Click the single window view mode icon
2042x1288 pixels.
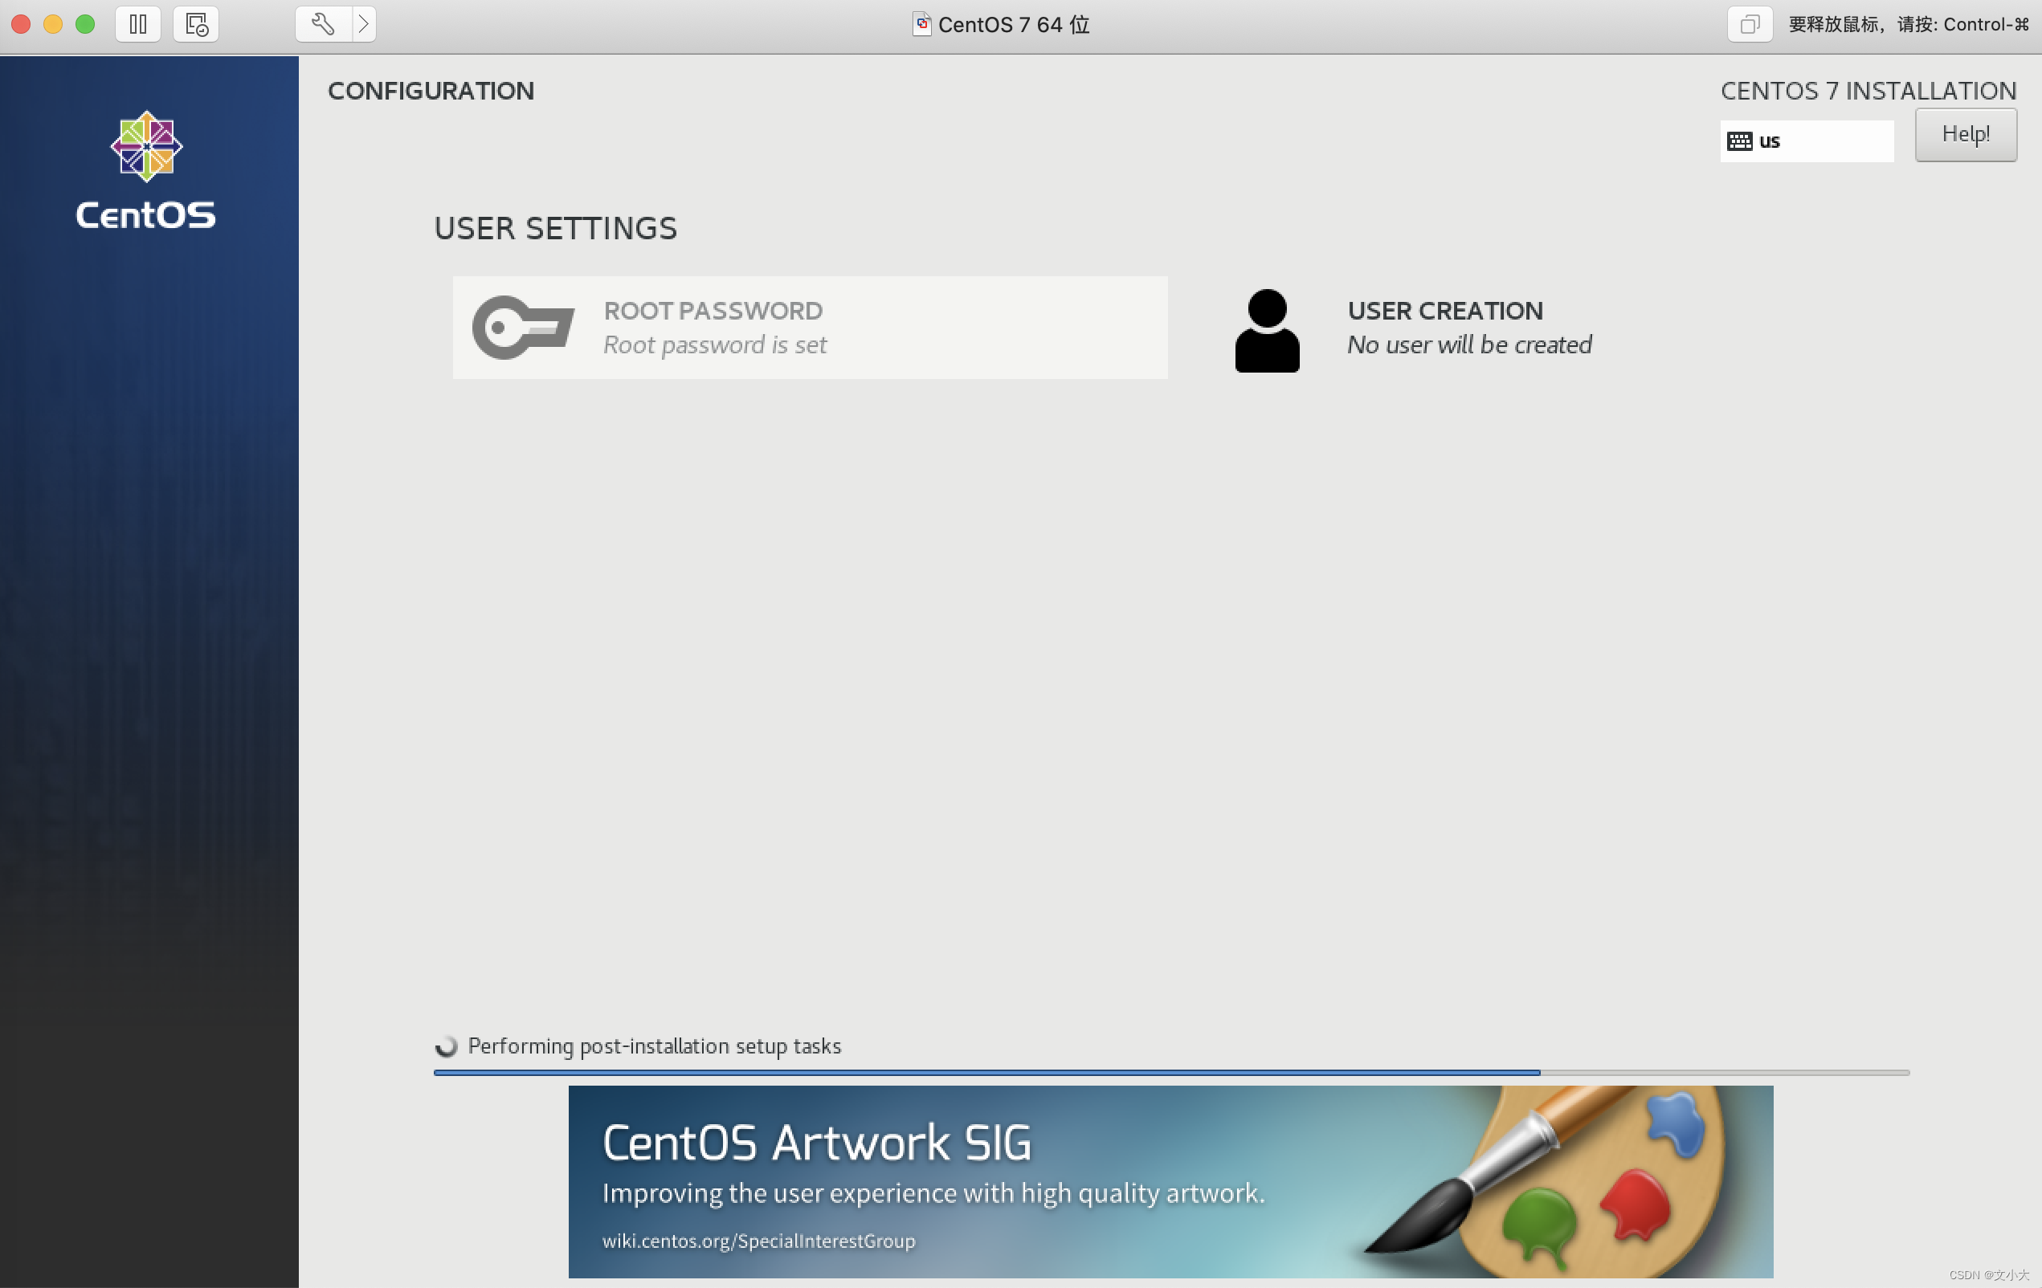click(x=1750, y=24)
